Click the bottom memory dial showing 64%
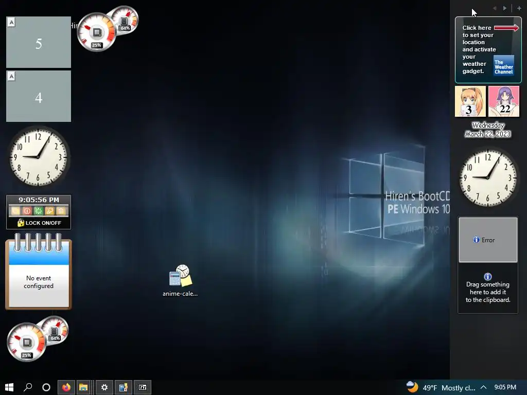Screen dimensions: 527x395 [56, 330]
